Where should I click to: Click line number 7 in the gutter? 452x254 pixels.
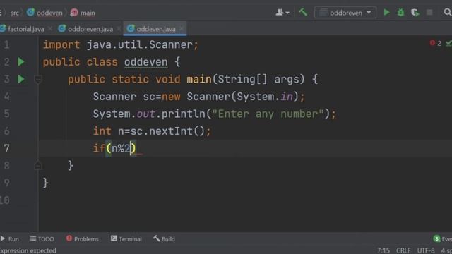click(x=6, y=148)
